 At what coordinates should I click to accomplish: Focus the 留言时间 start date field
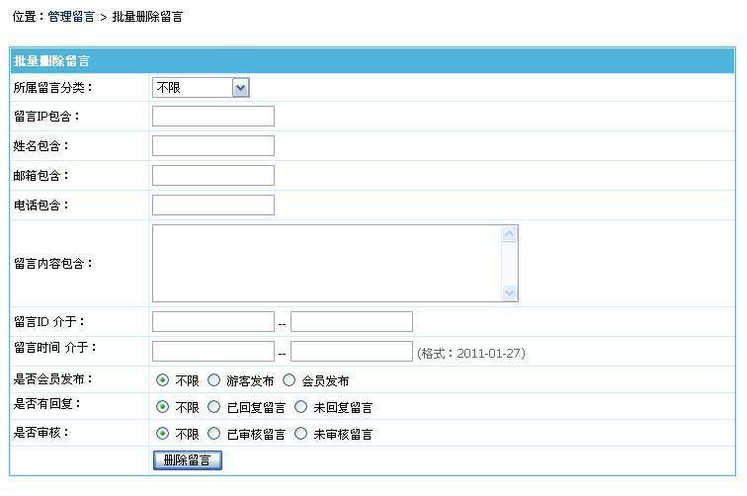click(x=212, y=352)
